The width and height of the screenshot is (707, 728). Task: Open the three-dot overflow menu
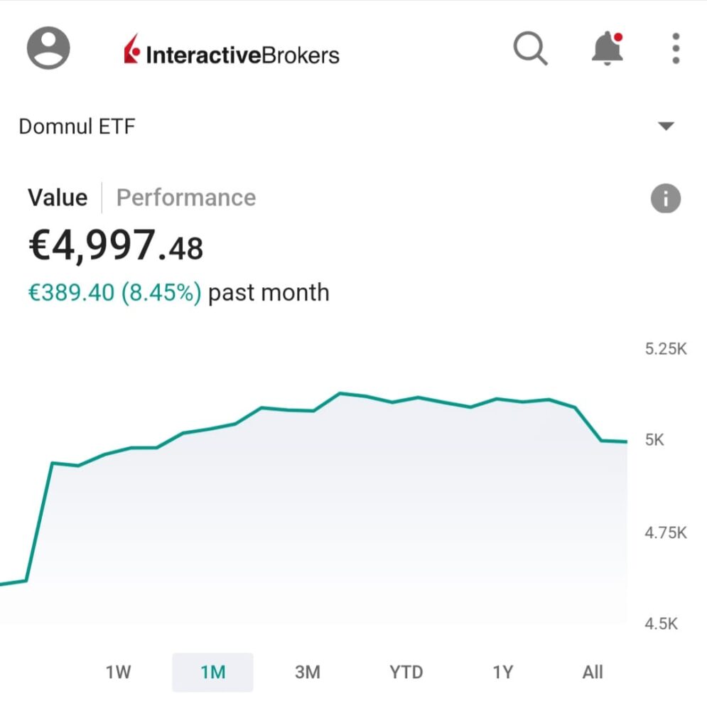(676, 49)
